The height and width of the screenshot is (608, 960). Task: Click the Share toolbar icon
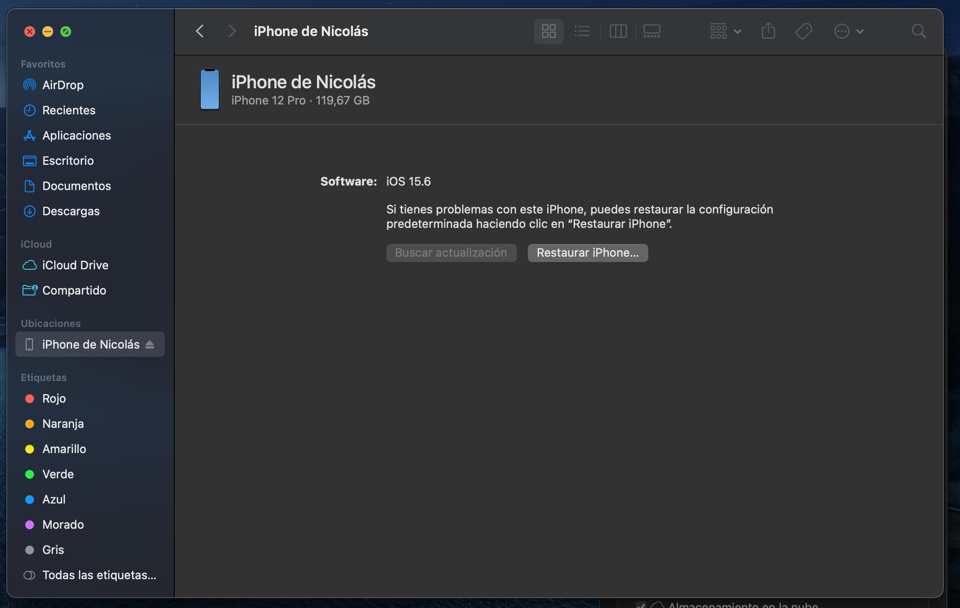pos(768,31)
